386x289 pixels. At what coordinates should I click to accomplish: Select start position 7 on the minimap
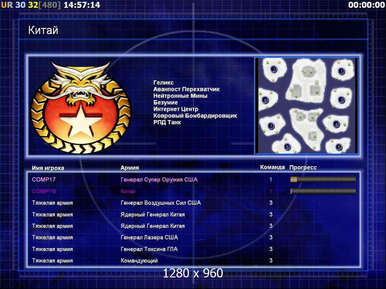[271, 126]
